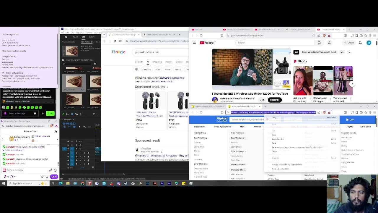The height and width of the screenshot is (213, 378).
Task: Reload the Google search window
Action: 115,41
